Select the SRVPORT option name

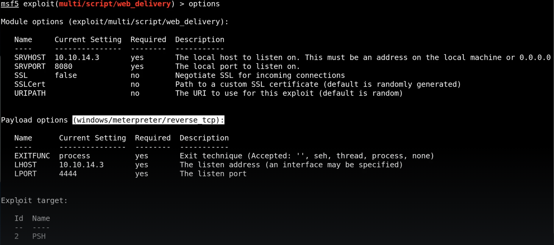point(30,66)
